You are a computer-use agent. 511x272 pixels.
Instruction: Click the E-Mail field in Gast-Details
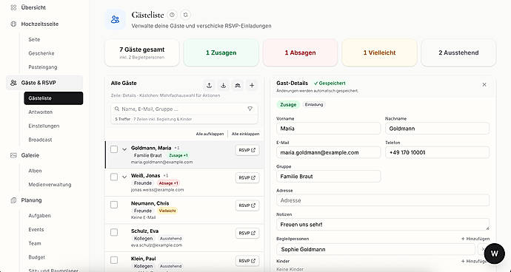[x=328, y=152]
